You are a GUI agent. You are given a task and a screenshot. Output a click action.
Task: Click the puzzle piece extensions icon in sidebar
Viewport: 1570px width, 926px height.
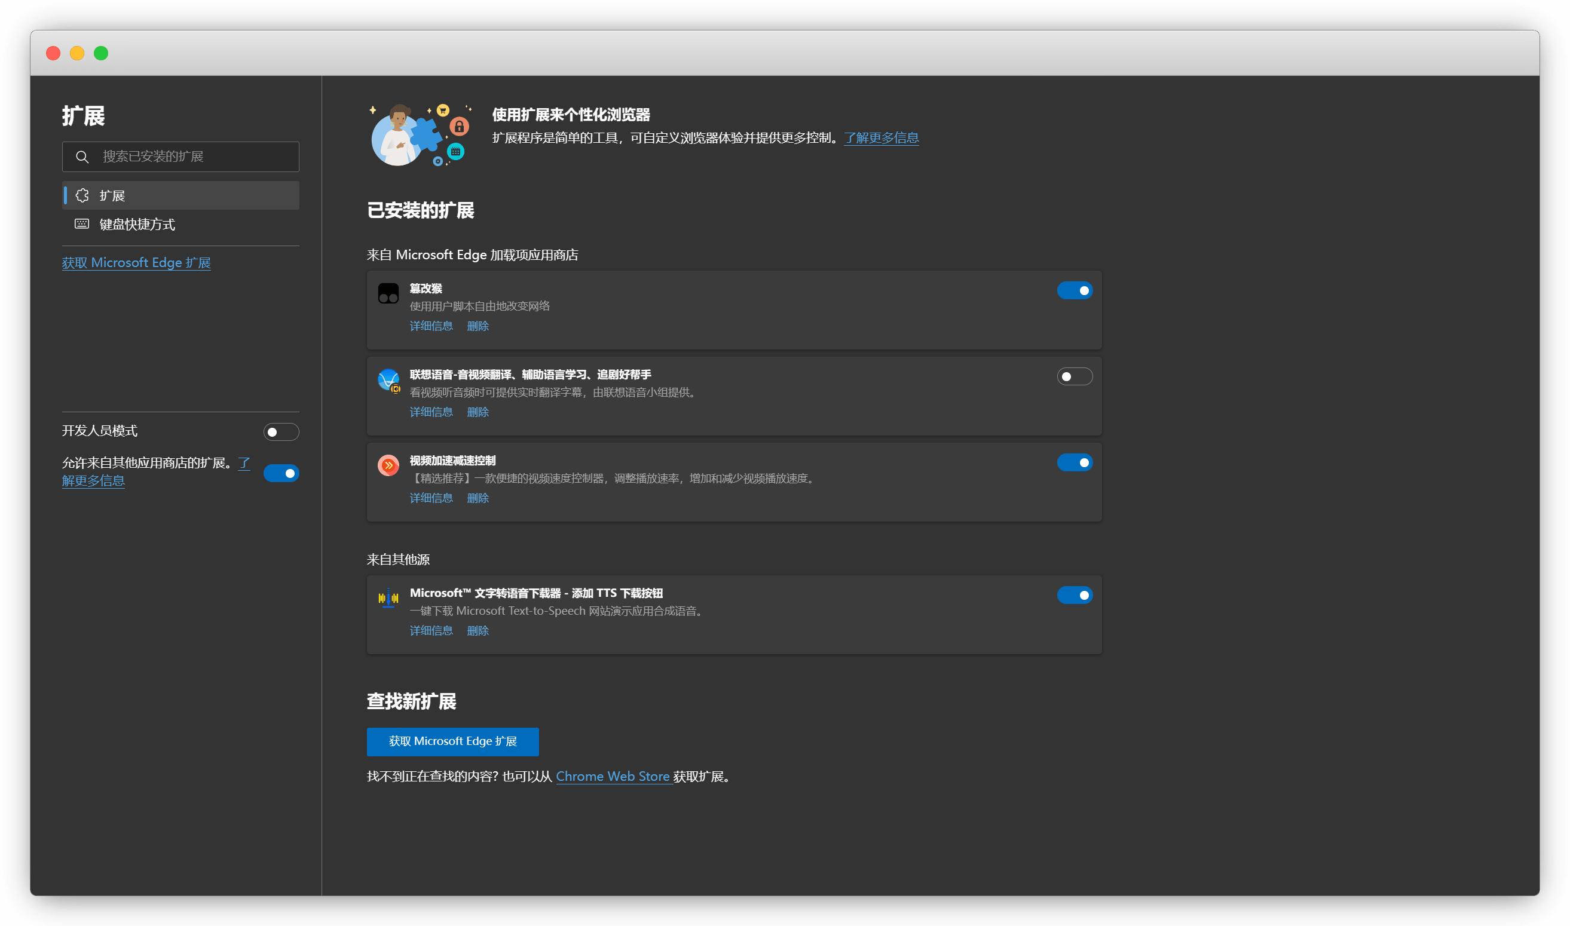tap(82, 195)
